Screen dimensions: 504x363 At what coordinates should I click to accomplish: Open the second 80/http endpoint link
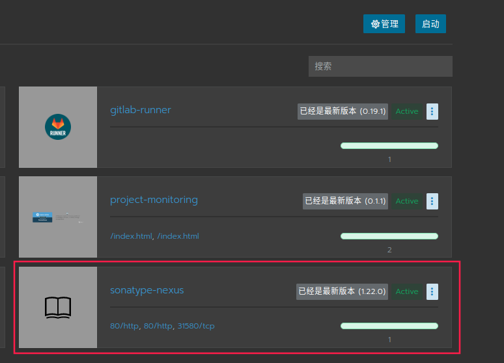[x=158, y=326]
